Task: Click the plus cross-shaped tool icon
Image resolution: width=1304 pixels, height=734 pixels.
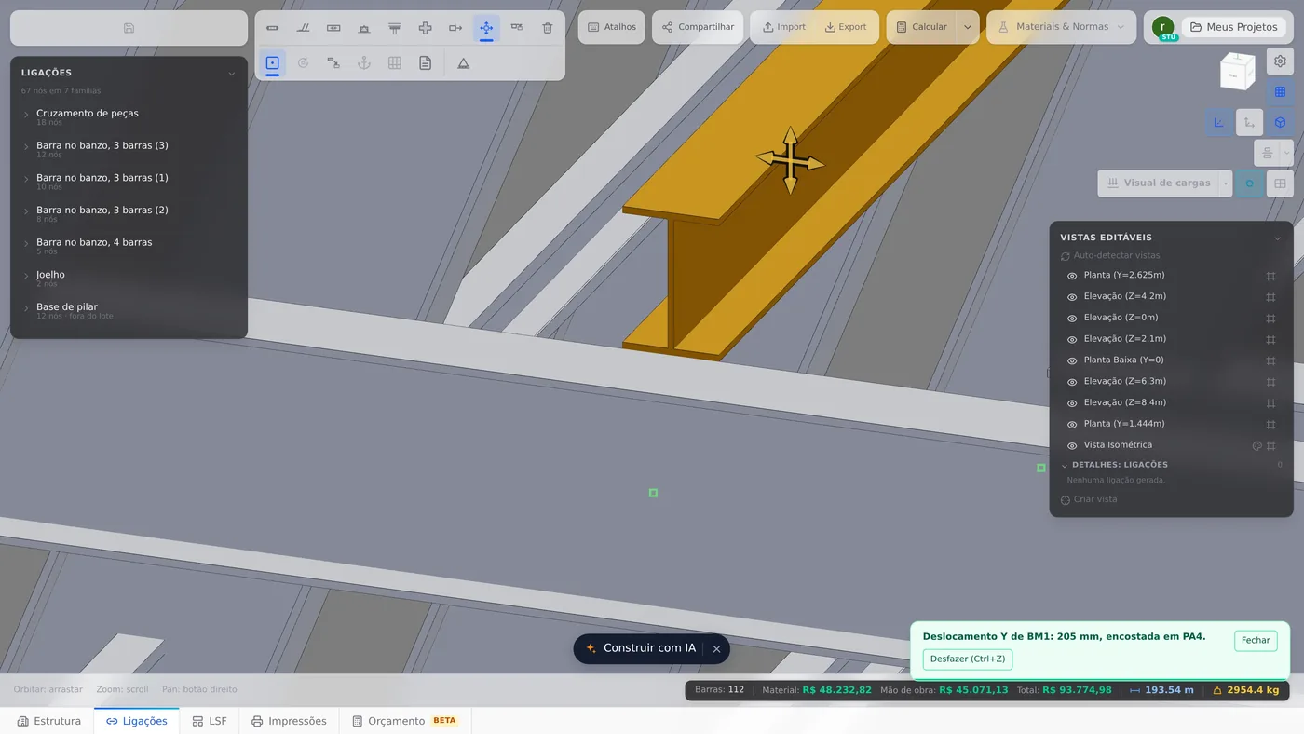Action: [426, 28]
